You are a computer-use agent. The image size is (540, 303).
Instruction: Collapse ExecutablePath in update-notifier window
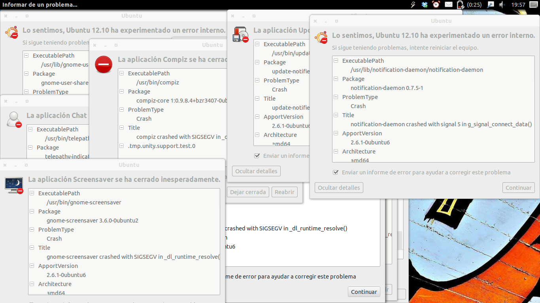(257, 44)
